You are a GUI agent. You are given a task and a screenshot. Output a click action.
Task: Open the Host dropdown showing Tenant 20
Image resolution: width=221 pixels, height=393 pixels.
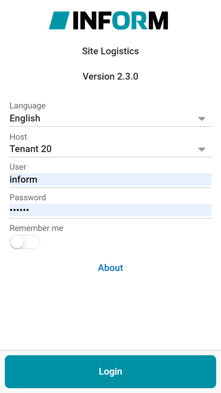pos(110,149)
